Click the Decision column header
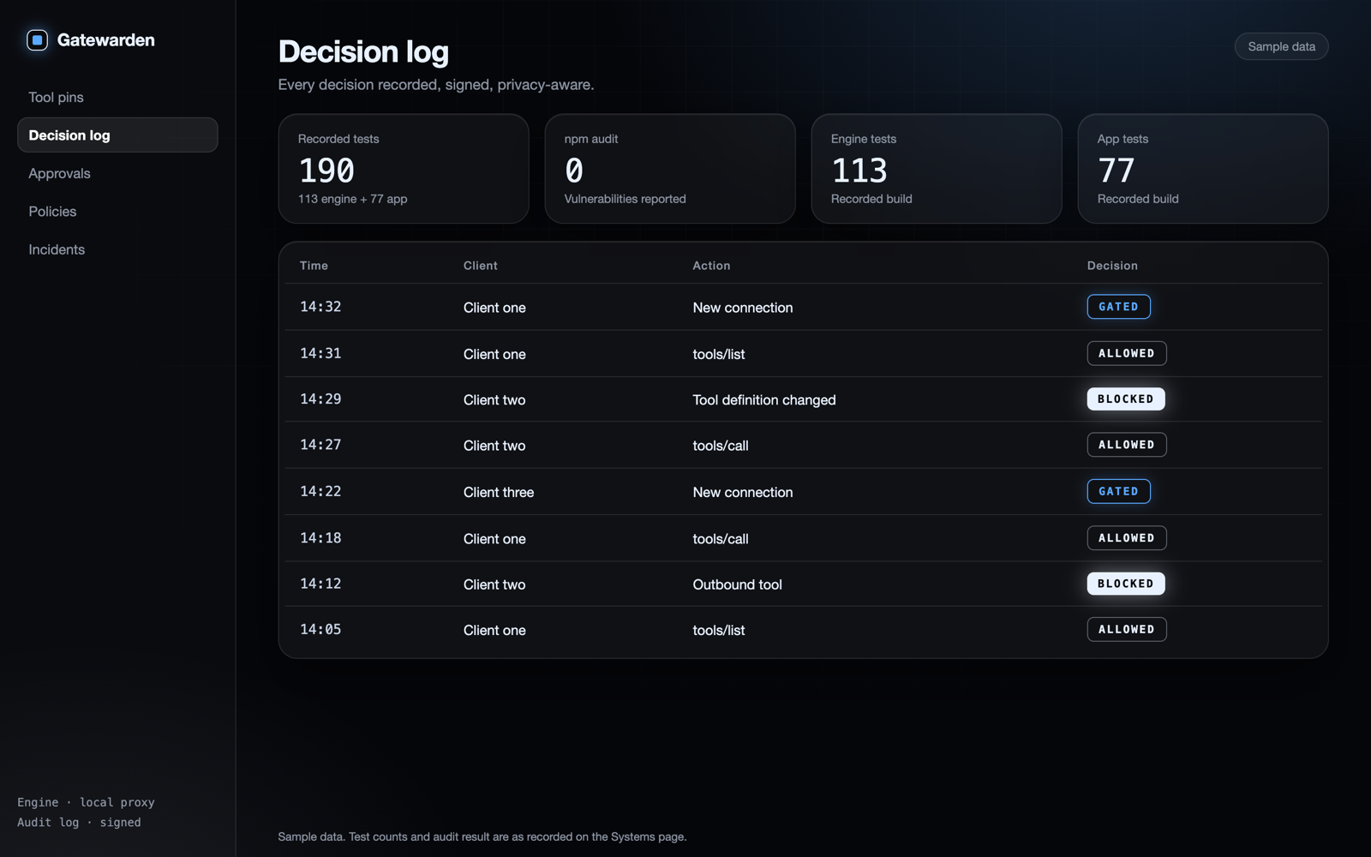The image size is (1371, 857). [1112, 266]
